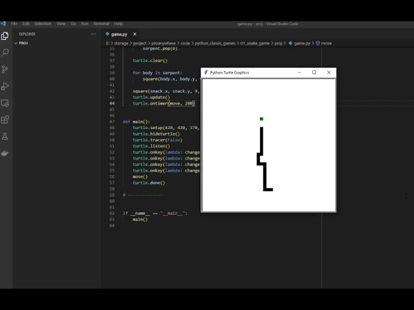
Task: Open Explorer panel more actions ellipsis
Action: pos(93,34)
